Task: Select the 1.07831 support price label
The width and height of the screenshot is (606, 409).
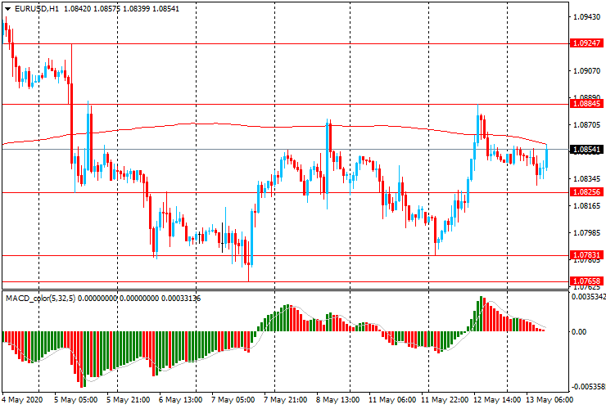Action: 586,255
